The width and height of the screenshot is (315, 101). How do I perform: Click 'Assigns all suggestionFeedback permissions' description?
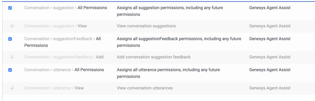pyautogui.click(x=179, y=42)
